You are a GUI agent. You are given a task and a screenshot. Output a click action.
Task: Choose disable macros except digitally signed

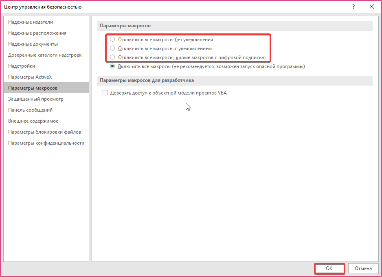(x=113, y=57)
